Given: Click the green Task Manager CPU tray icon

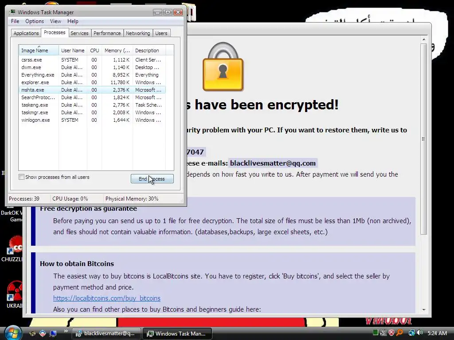Looking at the screenshot, I should coord(376,333).
